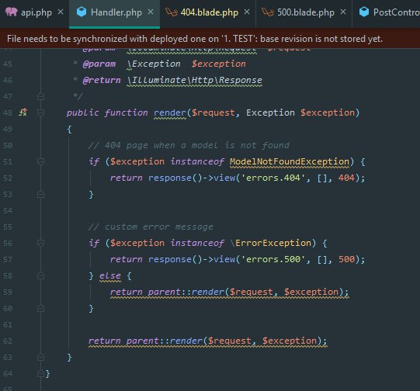The width and height of the screenshot is (420, 391).
Task: Click the 404 status code on line 52
Action: [x=346, y=178]
